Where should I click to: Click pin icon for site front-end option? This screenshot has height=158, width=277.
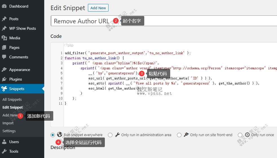pyautogui.click(x=186, y=135)
